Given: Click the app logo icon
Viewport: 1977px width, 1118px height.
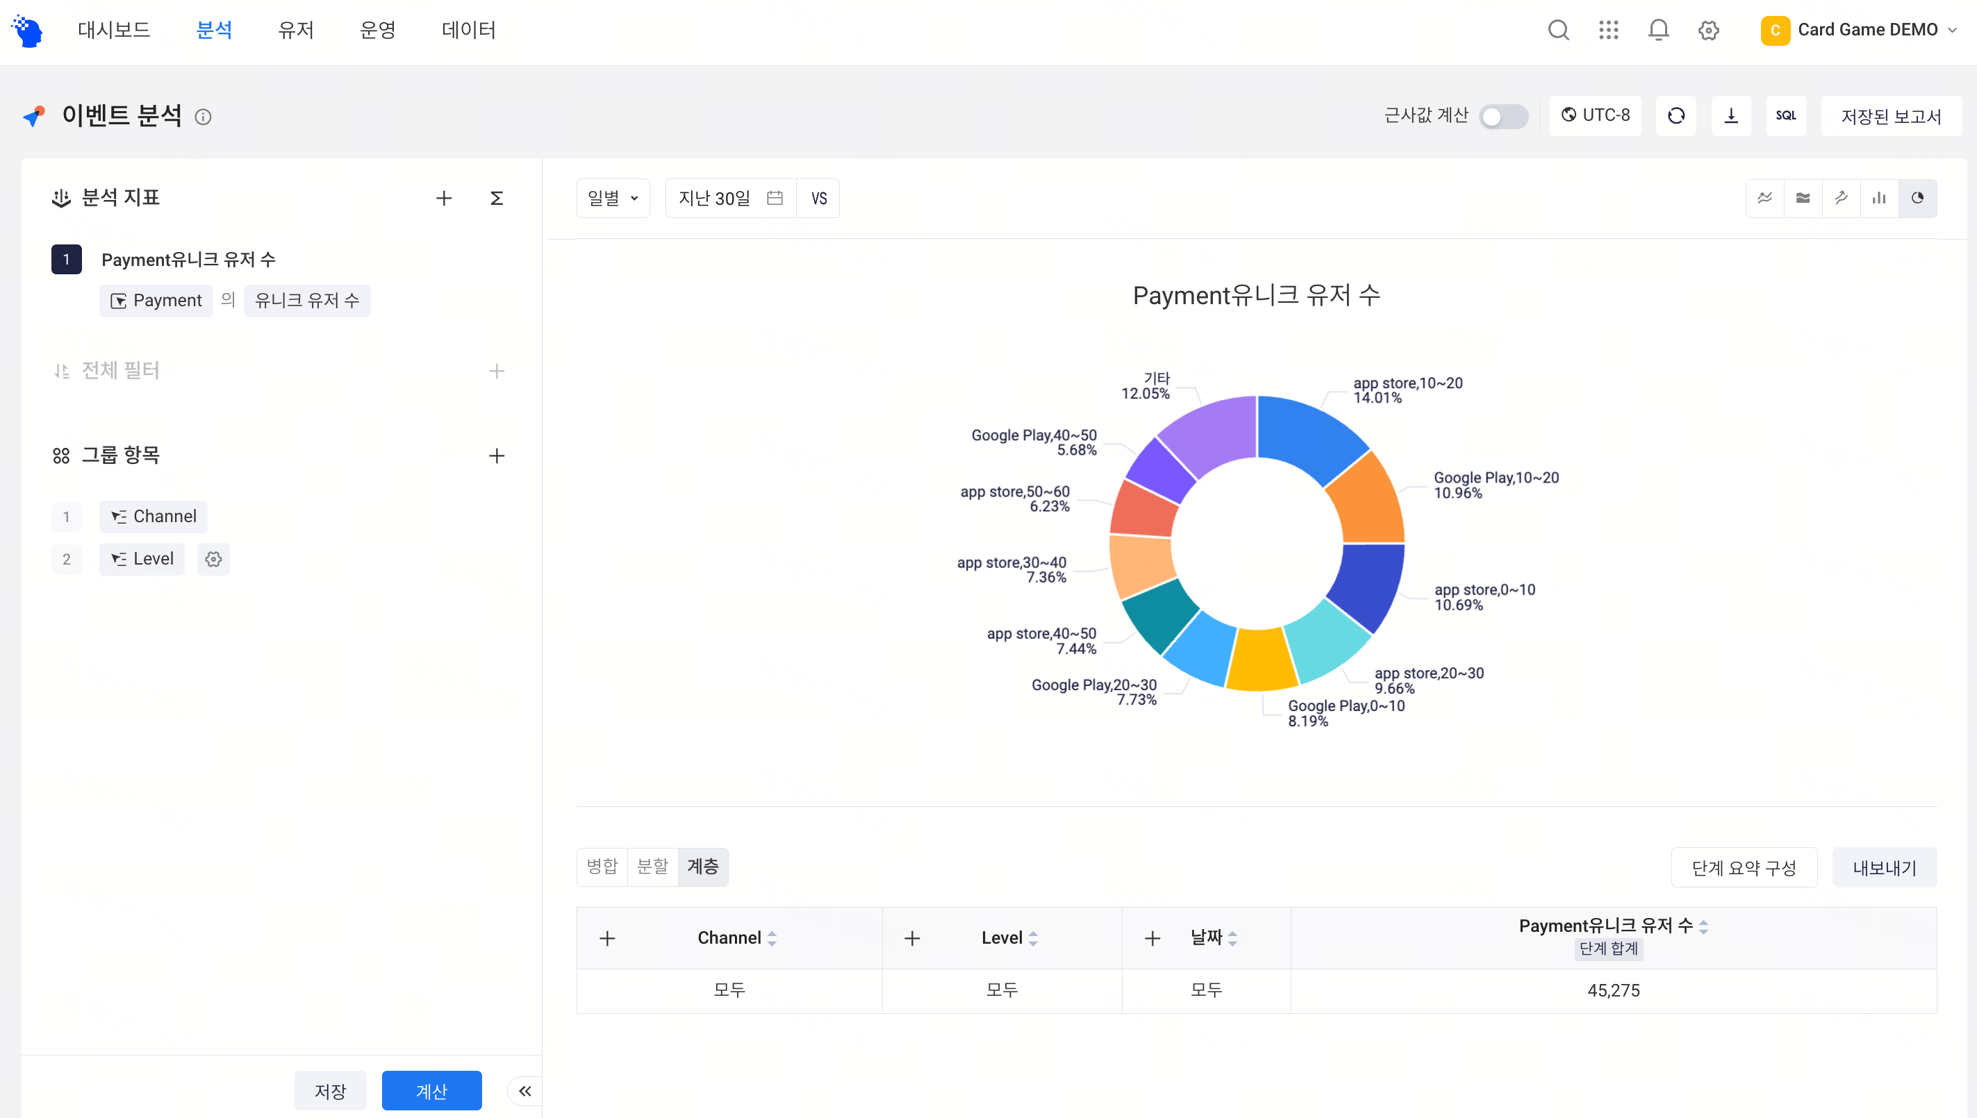Looking at the screenshot, I should point(27,31).
